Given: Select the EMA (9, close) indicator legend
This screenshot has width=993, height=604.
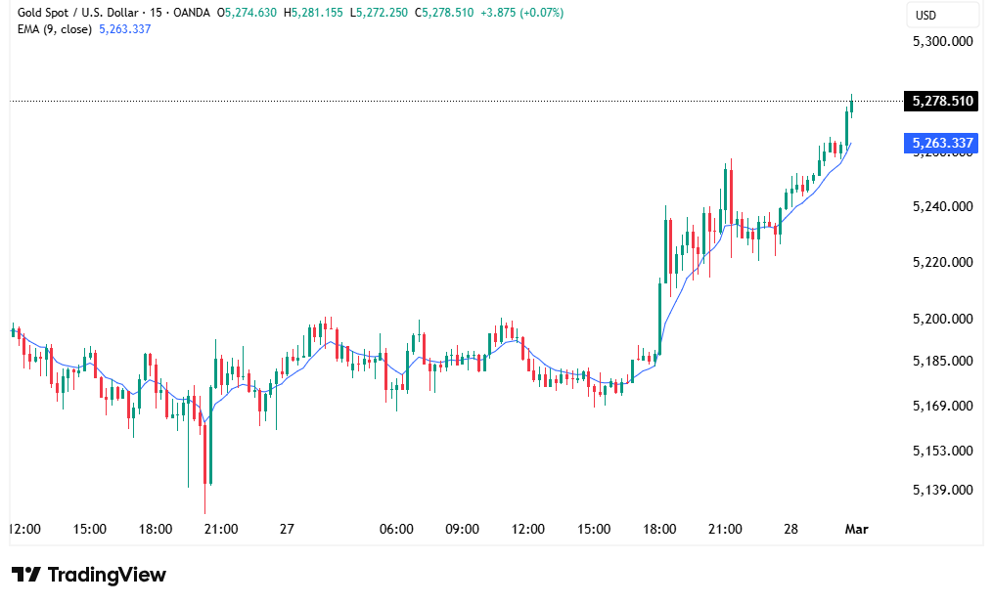Looking at the screenshot, I should click(55, 29).
